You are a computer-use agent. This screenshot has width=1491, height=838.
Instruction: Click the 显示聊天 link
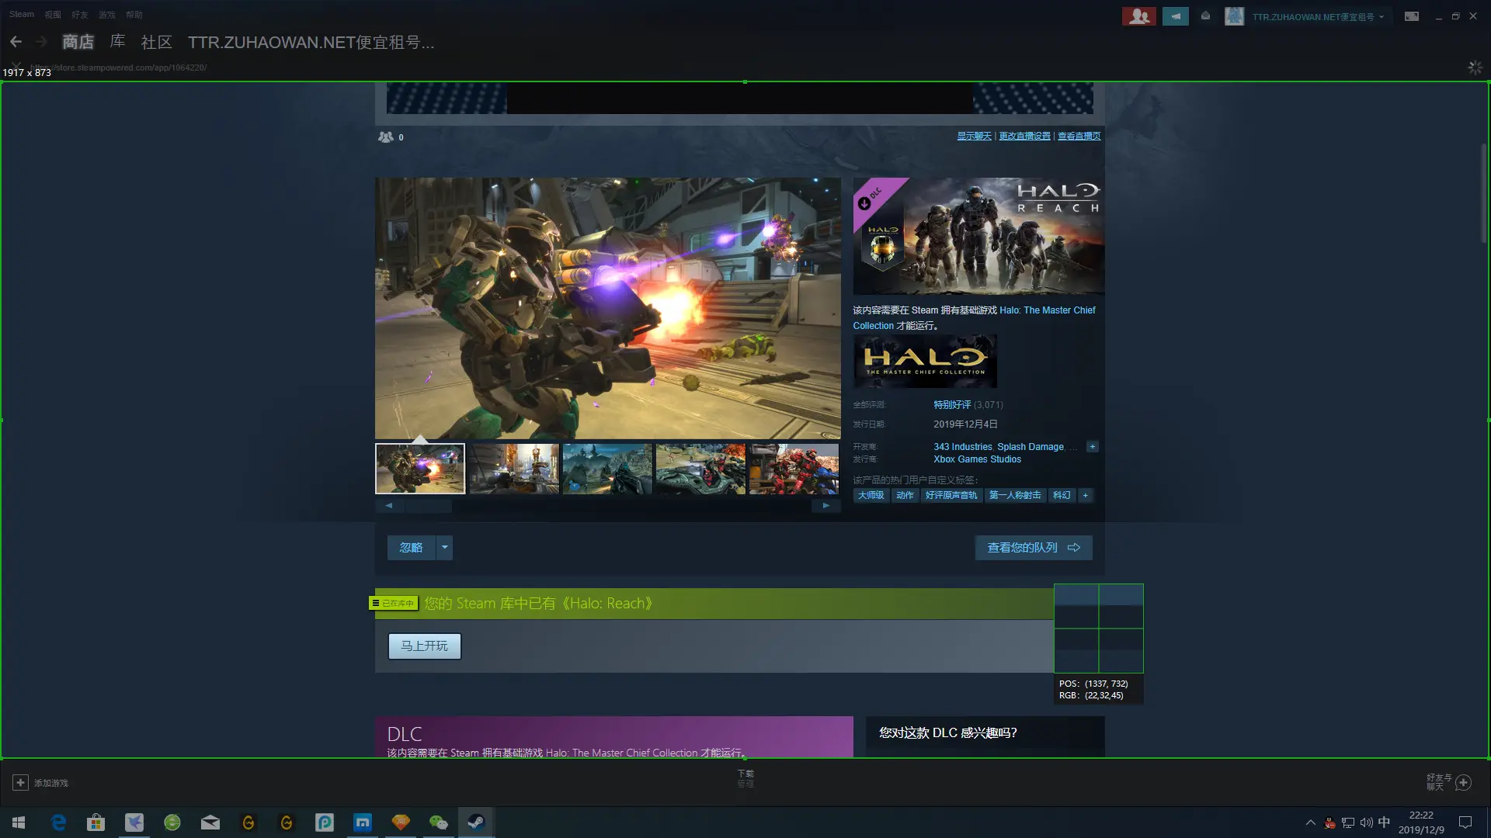coord(974,136)
